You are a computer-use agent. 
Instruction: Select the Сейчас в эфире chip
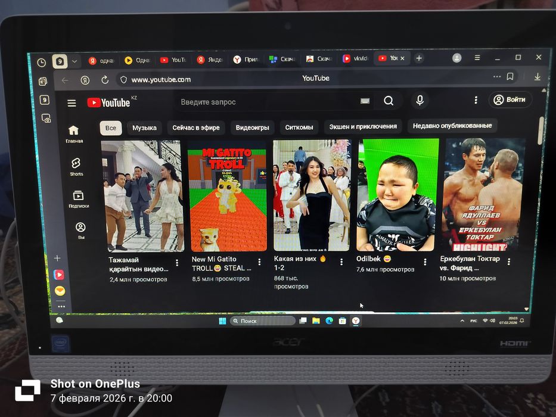pyautogui.click(x=195, y=127)
